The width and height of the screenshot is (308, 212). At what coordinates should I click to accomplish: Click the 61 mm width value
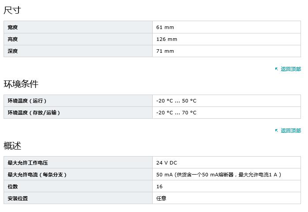165,27
